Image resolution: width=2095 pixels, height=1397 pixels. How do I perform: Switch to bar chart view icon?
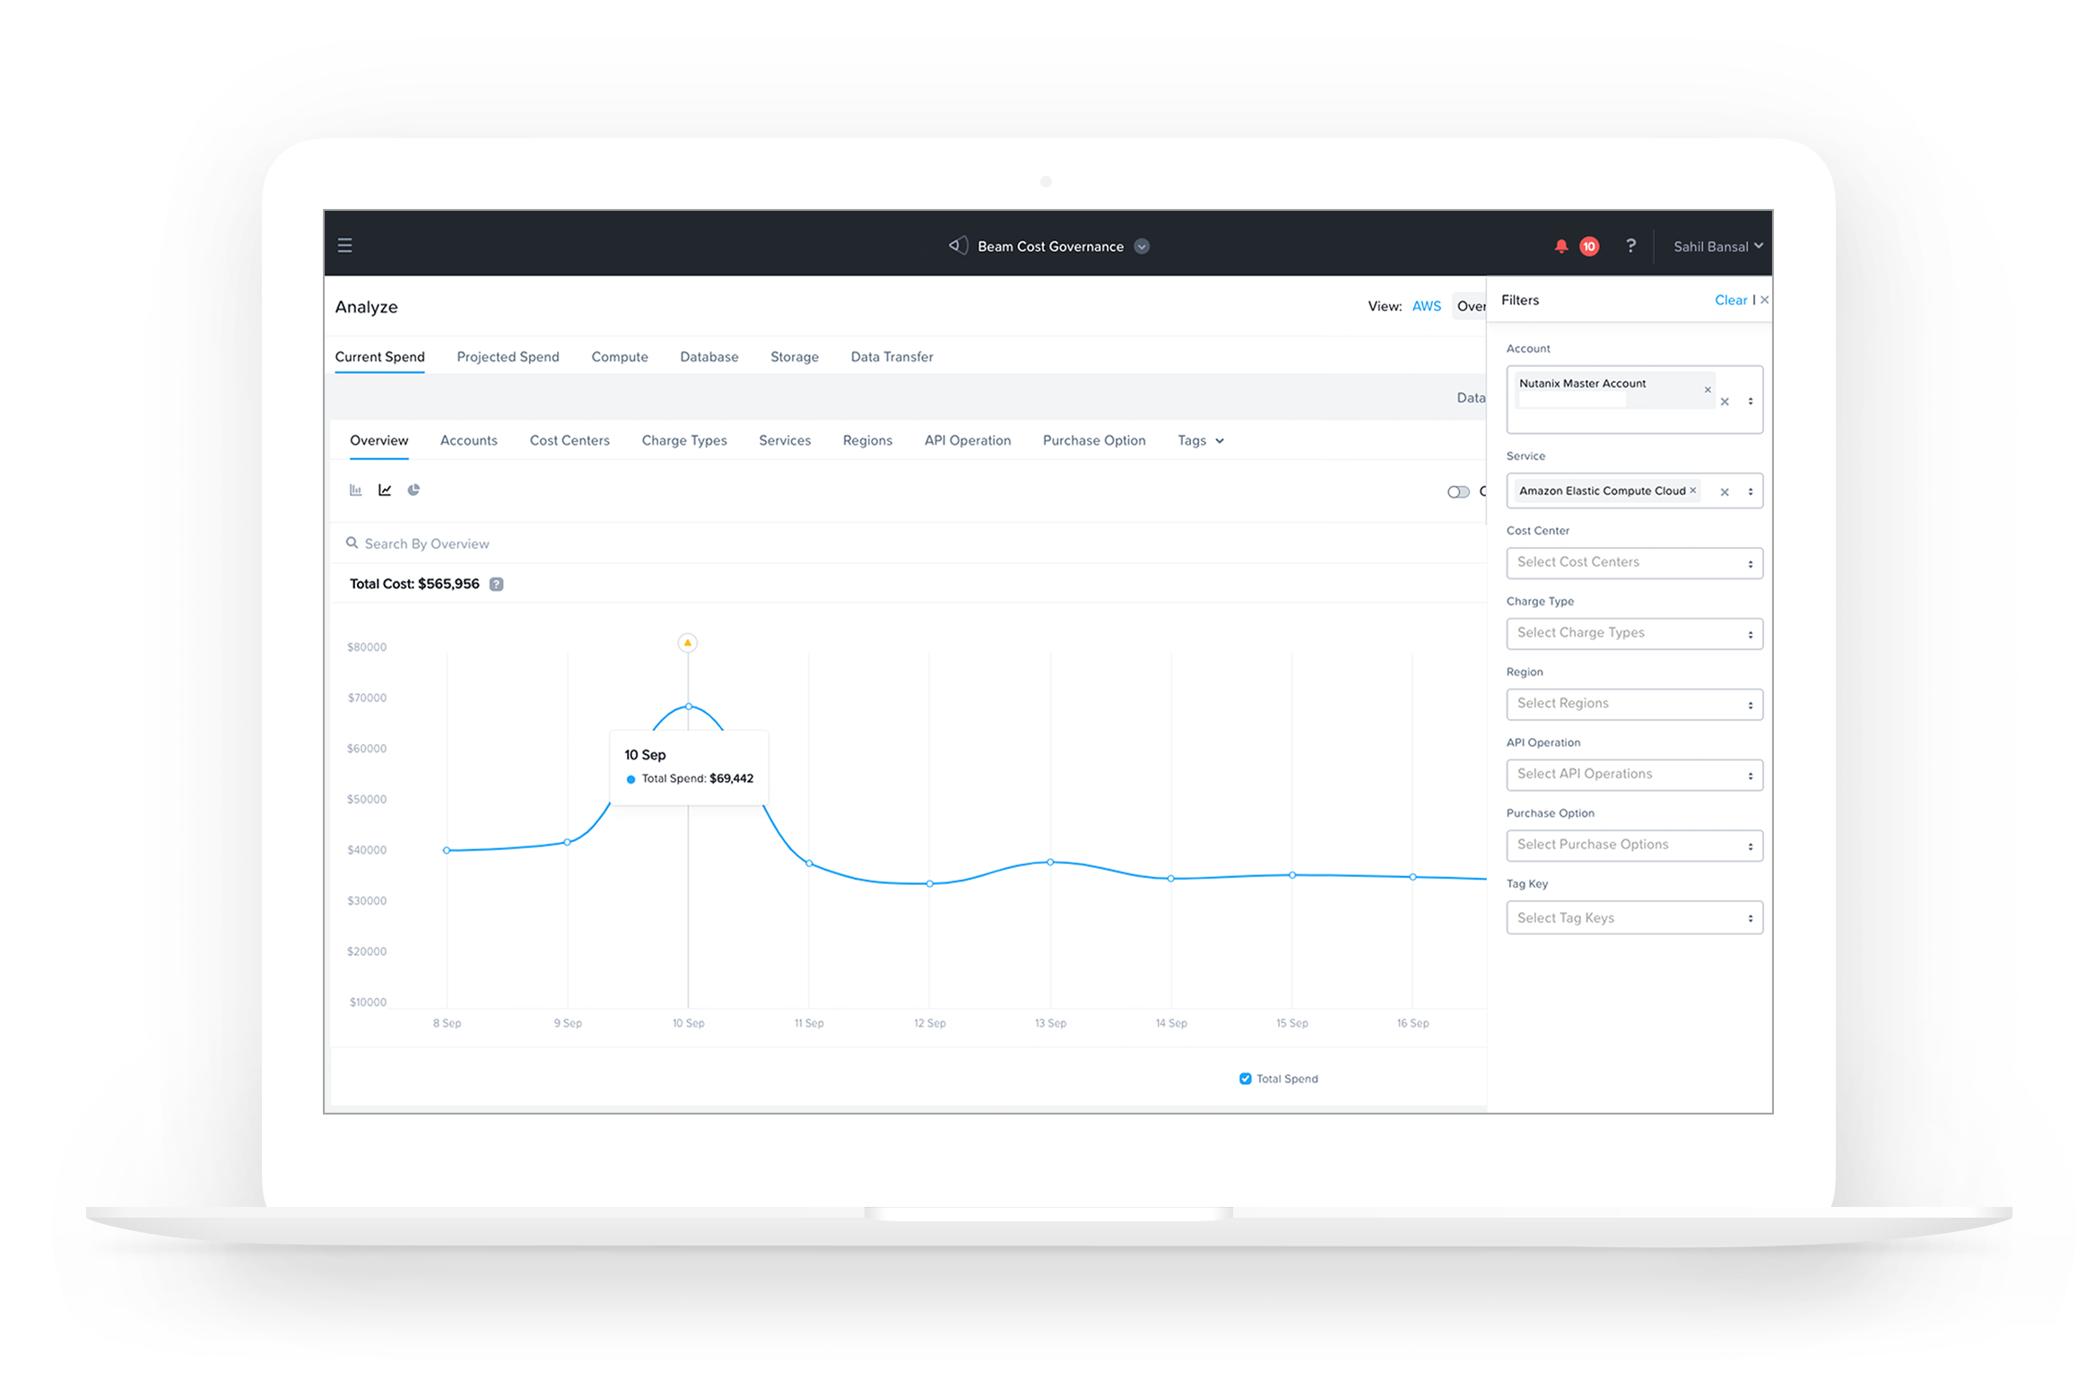click(x=356, y=490)
